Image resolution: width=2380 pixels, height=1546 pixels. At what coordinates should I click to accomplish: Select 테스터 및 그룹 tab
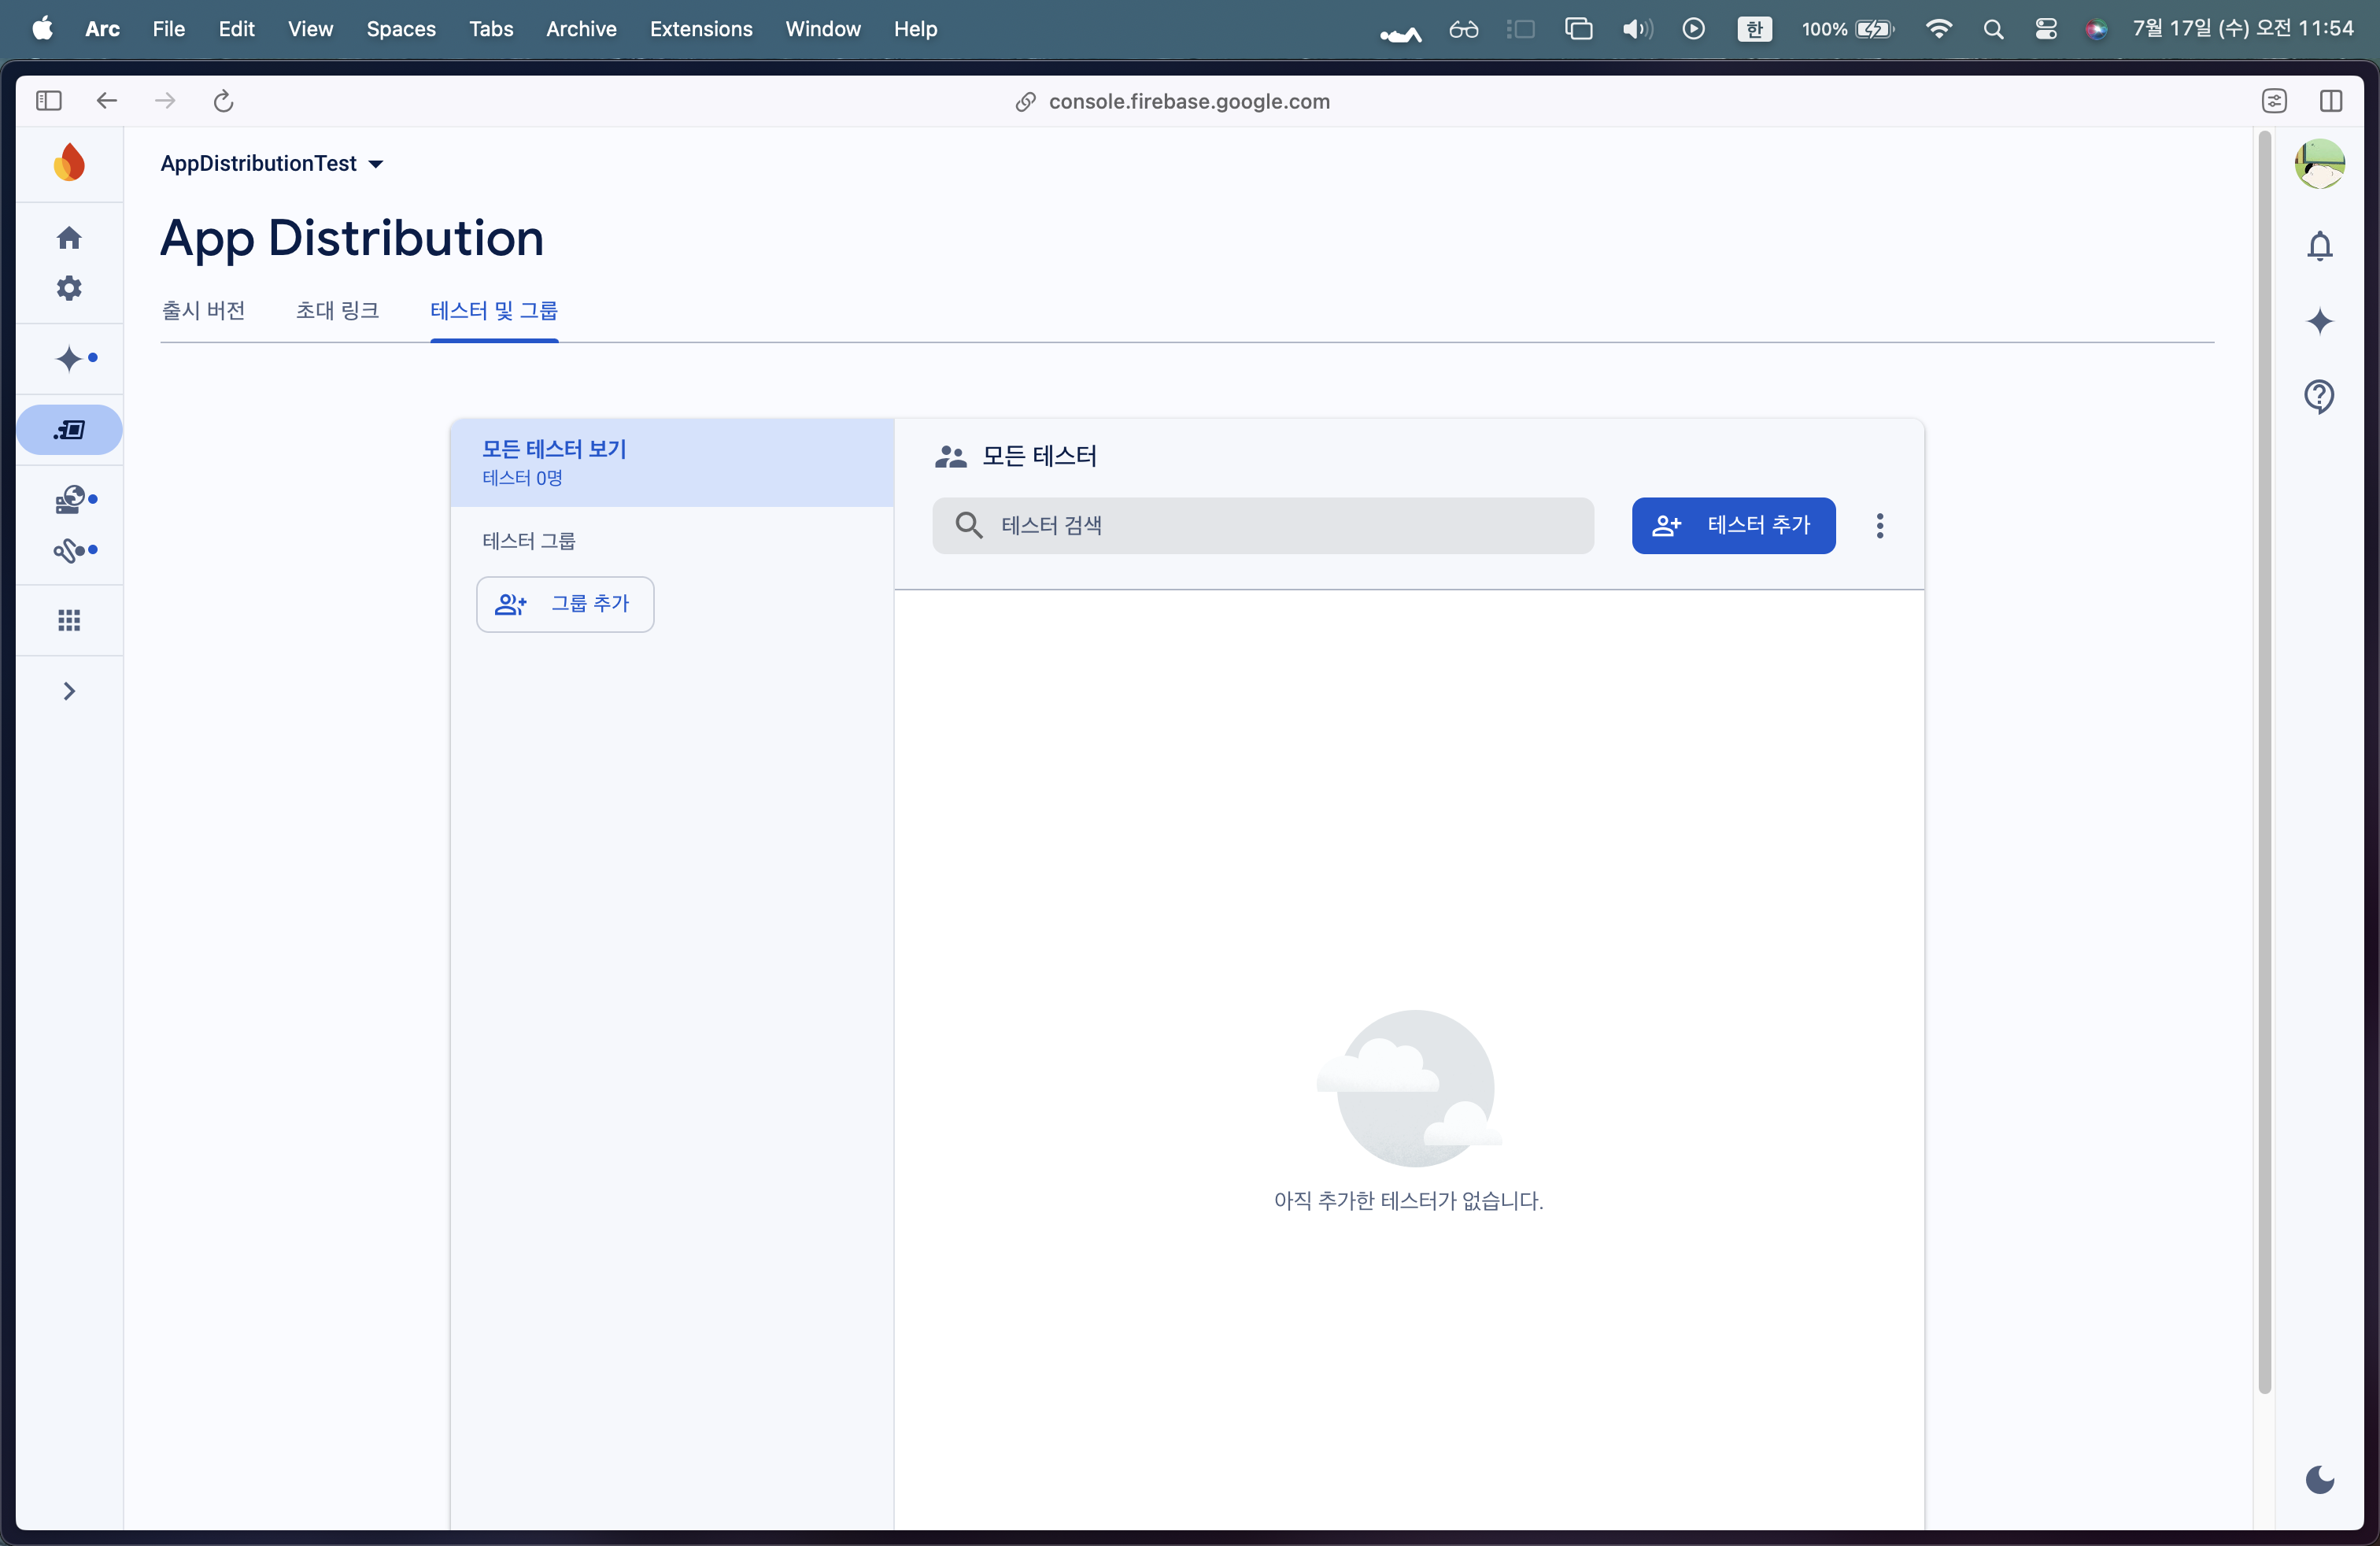[x=494, y=311]
